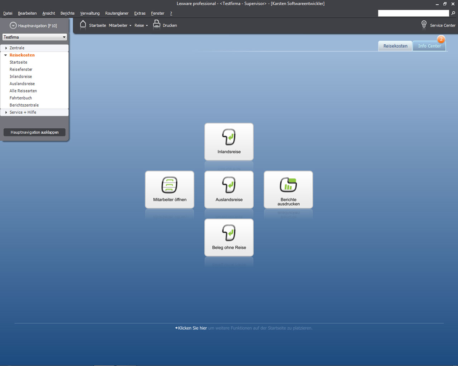Viewport: 458px width, 366px height.
Task: Click the Startseite home icon
Action: click(x=83, y=25)
